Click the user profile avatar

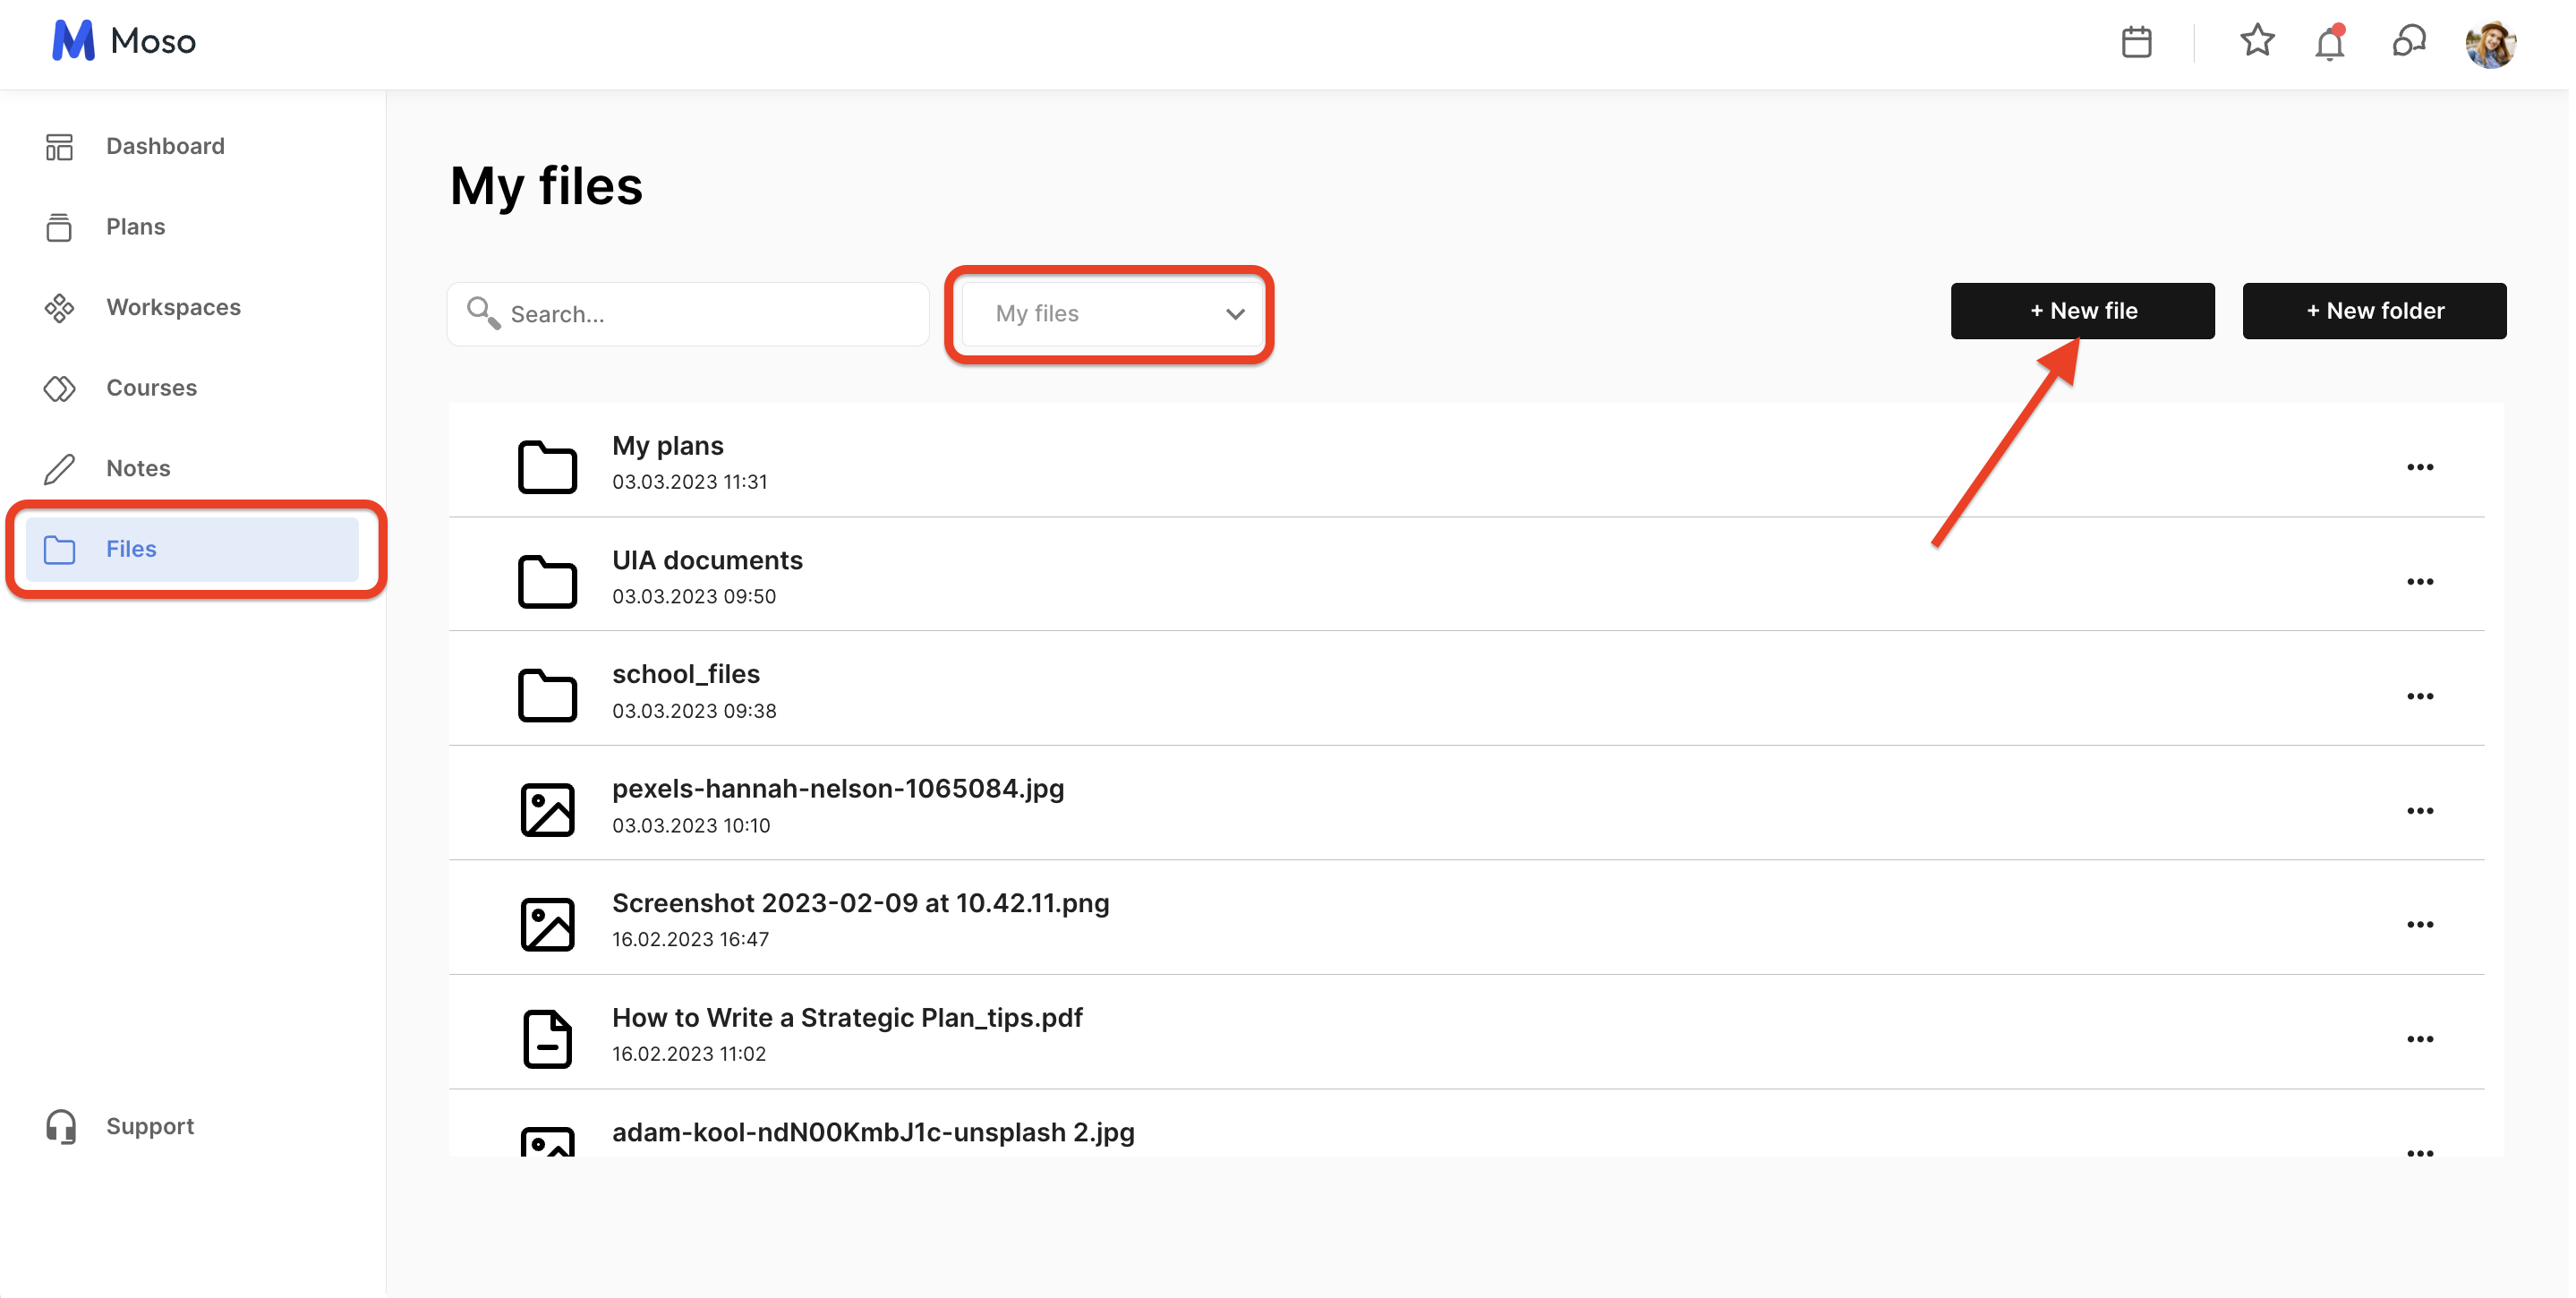pyautogui.click(x=2489, y=44)
